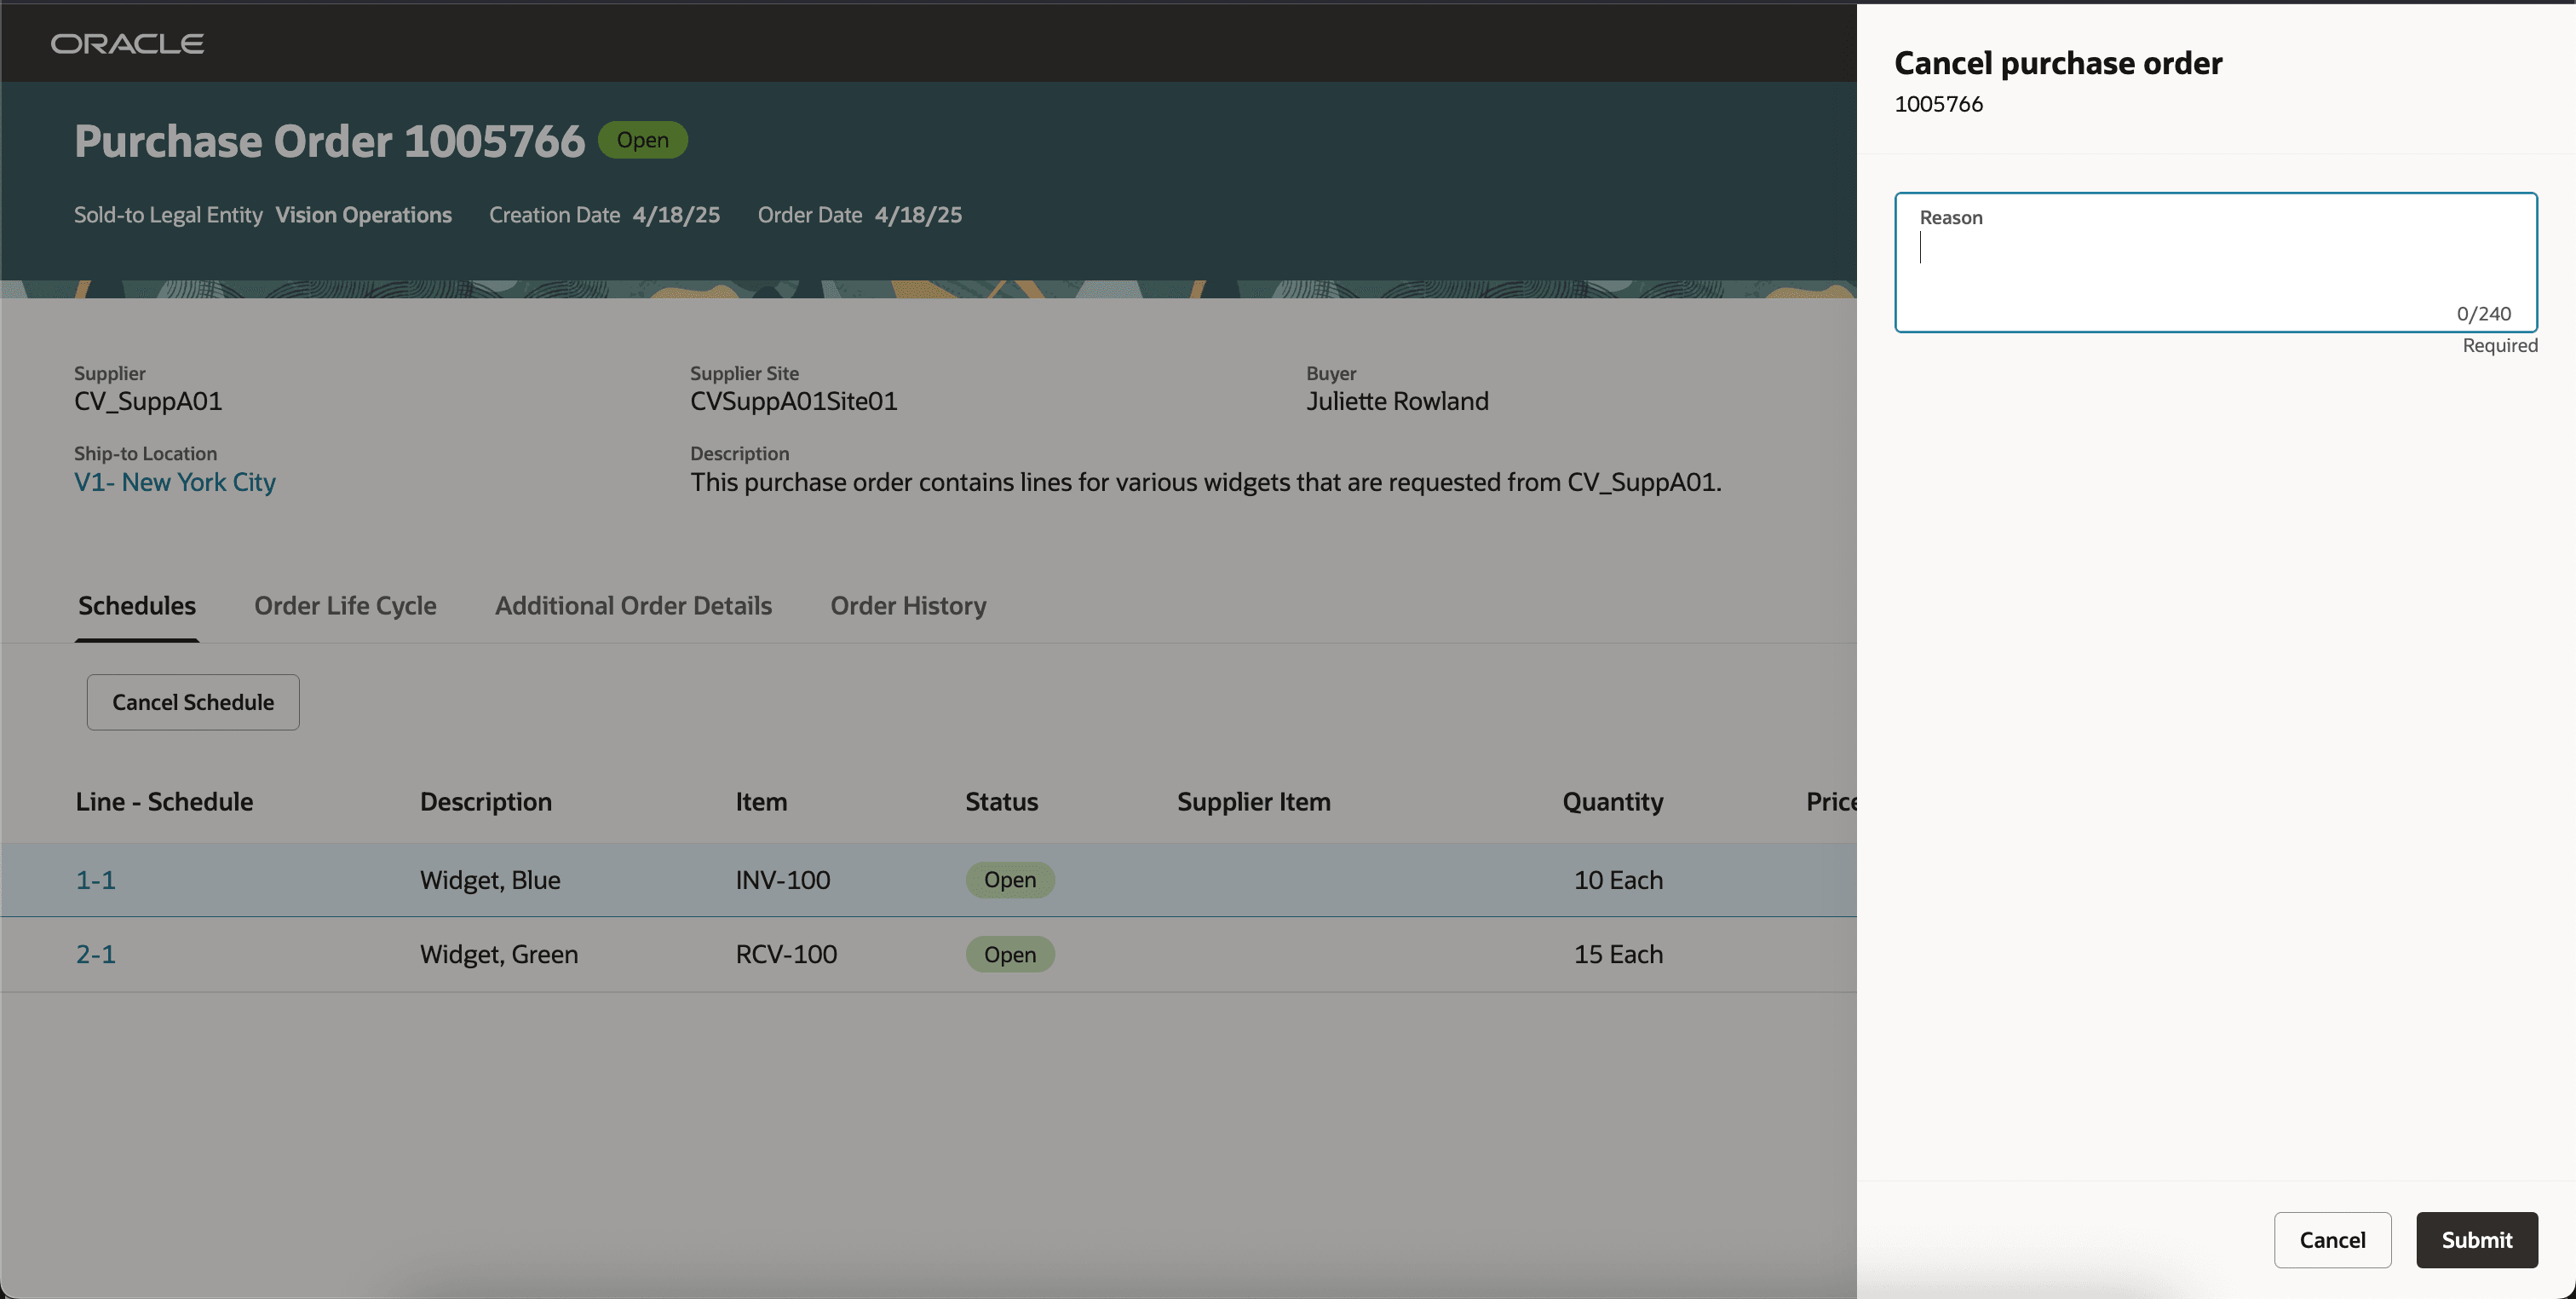The height and width of the screenshot is (1299, 2576).
Task: Click the Supplier Item column header
Action: [1253, 801]
